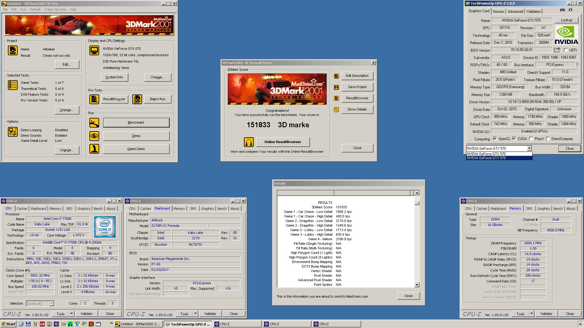This screenshot has width=584, height=328.
Task: Click Validate in the Mainboard CPU-Z window
Action: [210, 314]
